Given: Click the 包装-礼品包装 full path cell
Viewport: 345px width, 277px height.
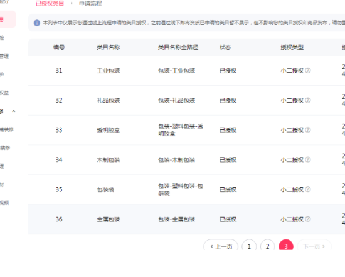Looking at the screenshot, I should 177,100.
